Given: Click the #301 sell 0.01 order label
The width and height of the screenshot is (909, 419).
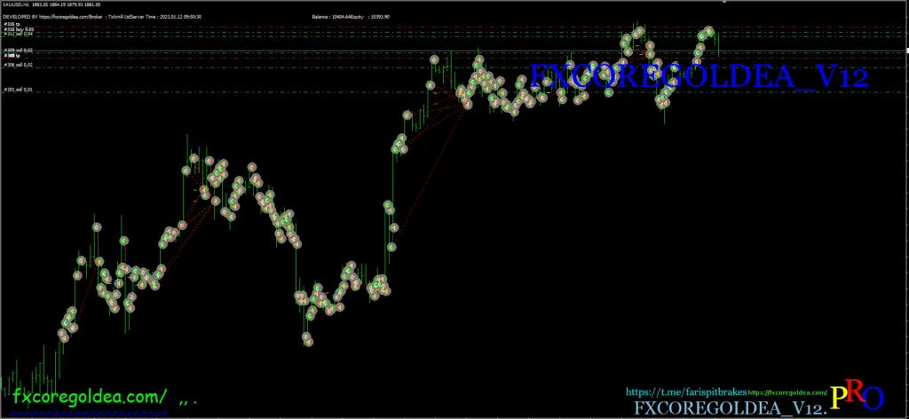Looking at the screenshot, I should tap(19, 90).
